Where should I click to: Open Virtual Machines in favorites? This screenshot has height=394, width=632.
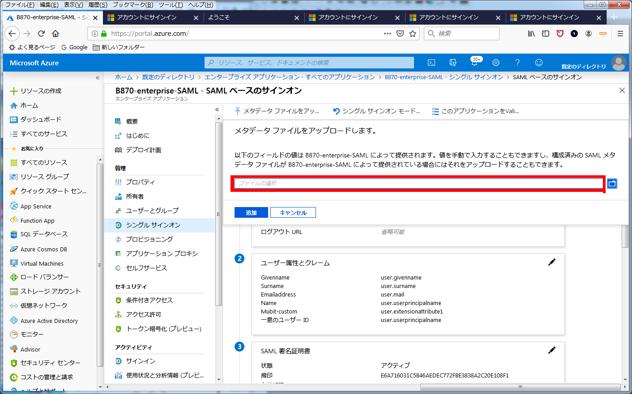coord(42,263)
